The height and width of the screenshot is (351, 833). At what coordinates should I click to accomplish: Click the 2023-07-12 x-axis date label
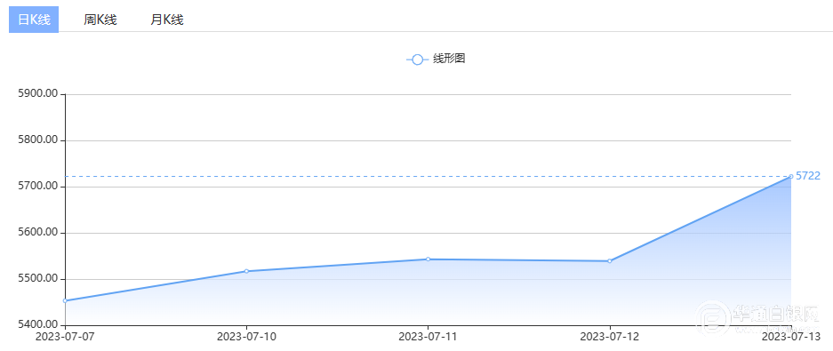609,337
